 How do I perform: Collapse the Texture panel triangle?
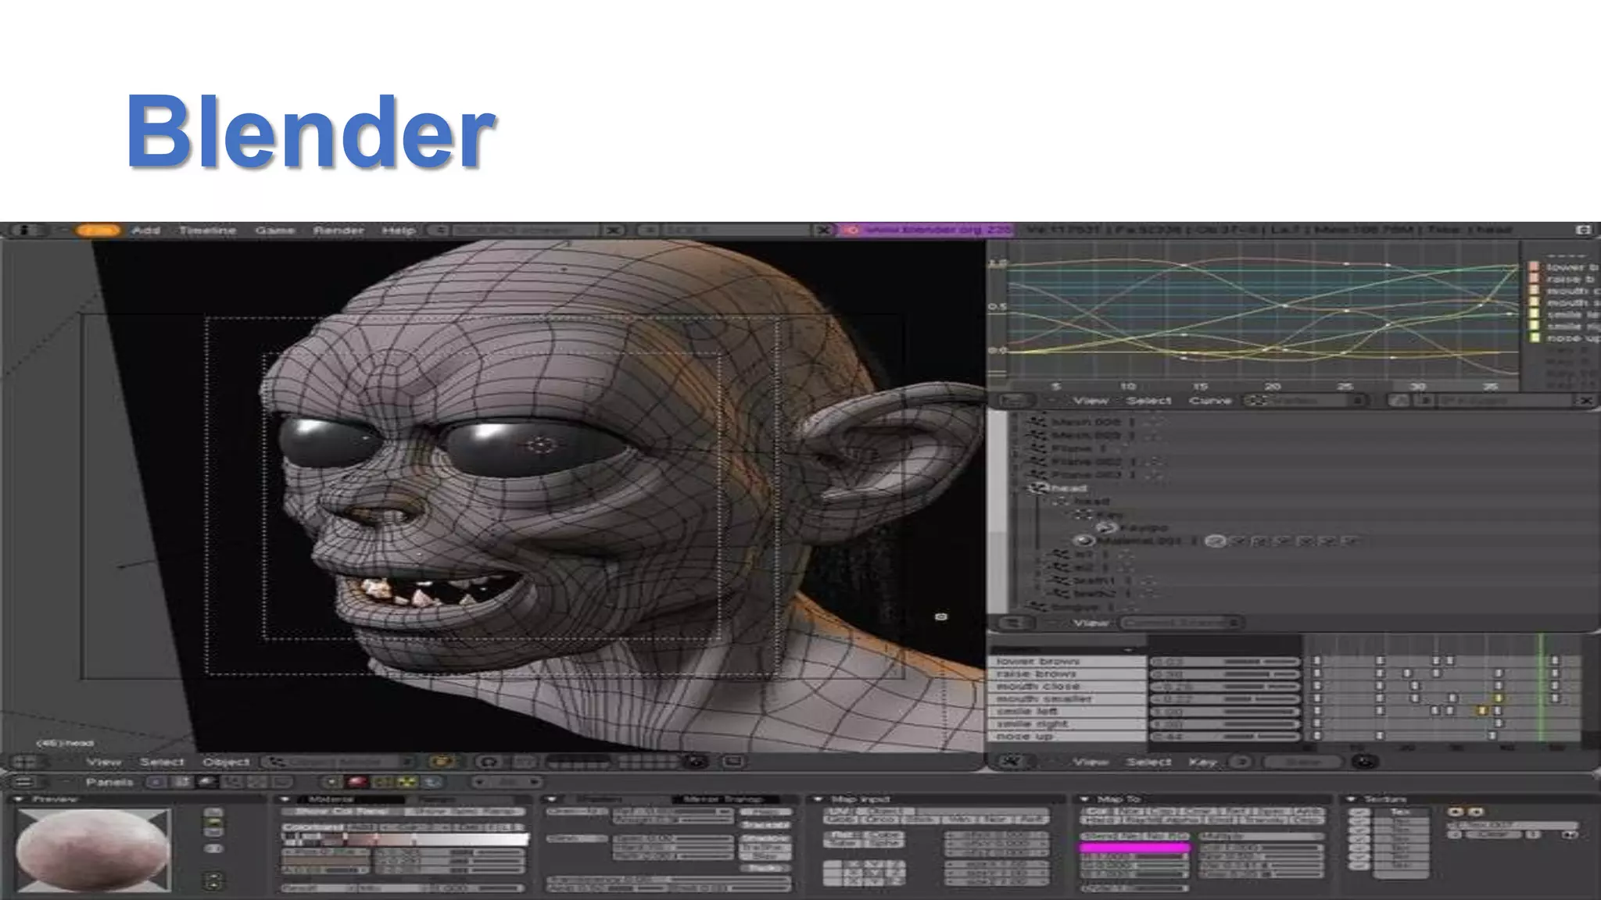(x=1351, y=799)
